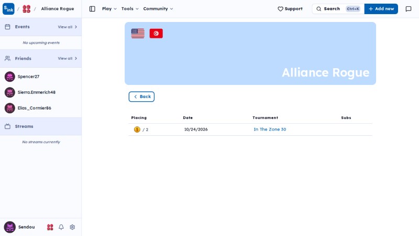The height and width of the screenshot is (236, 419).
Task: Click the plus icon on Add new
Action: click(x=371, y=9)
